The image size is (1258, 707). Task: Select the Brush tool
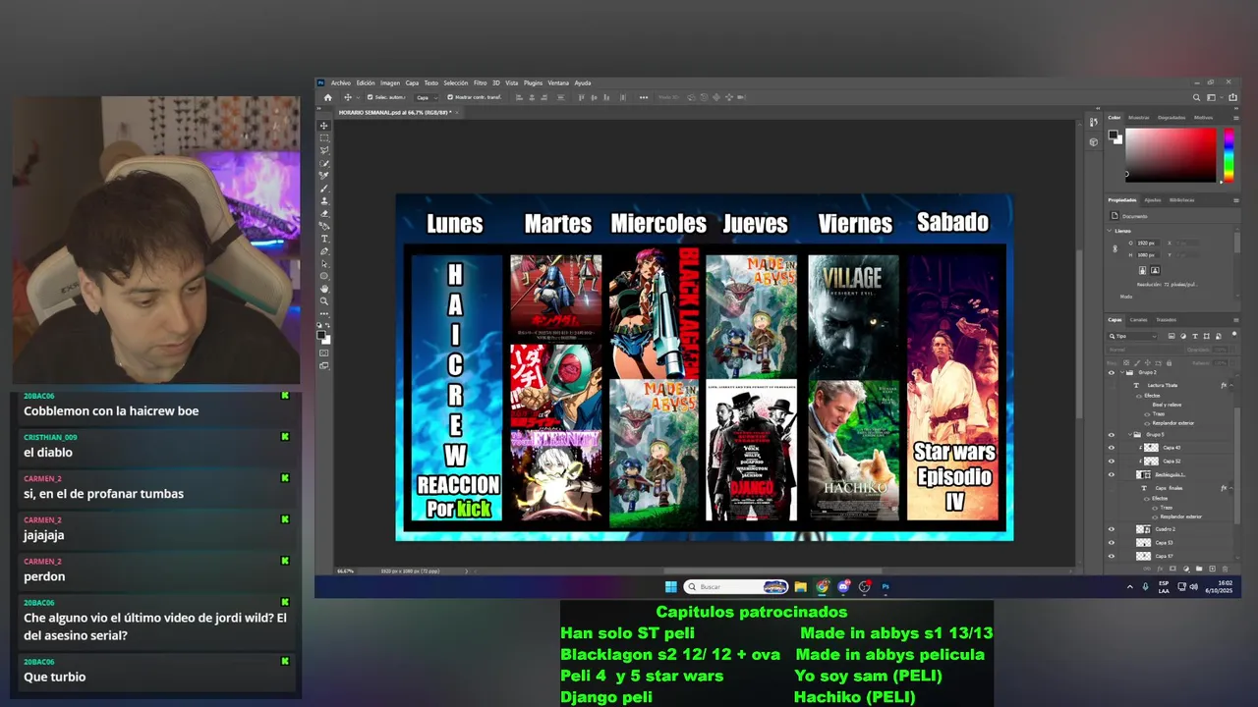click(323, 188)
